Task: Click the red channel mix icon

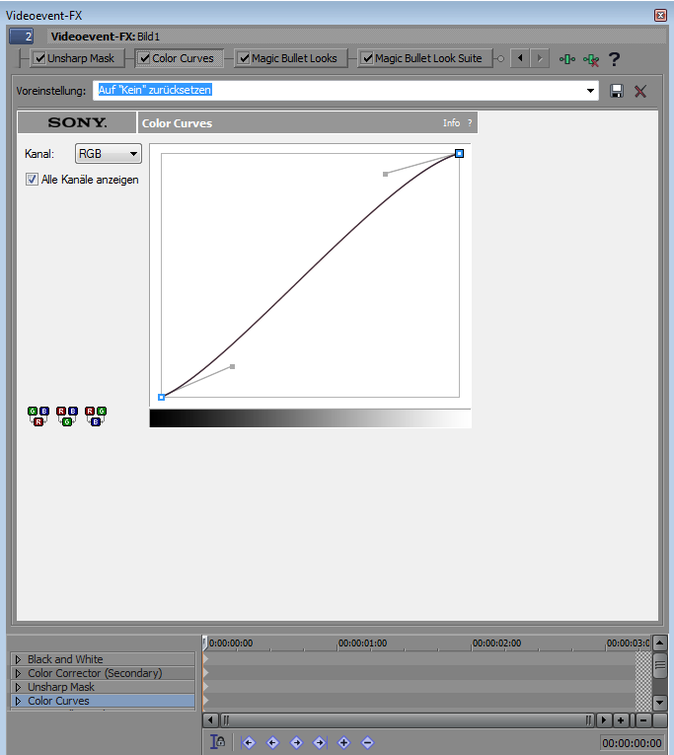Action: coord(38,415)
